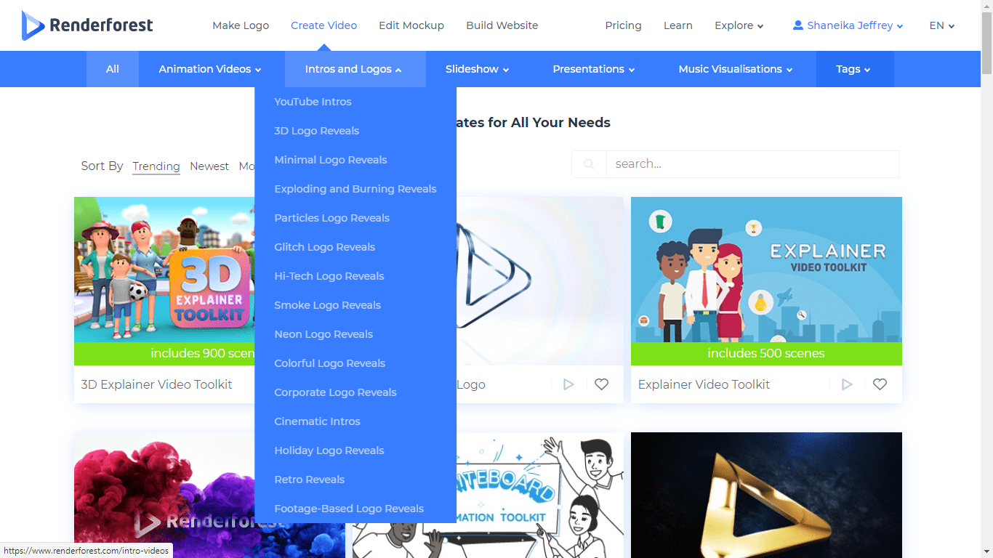This screenshot has width=993, height=558.
Task: Expand the Slideshow category
Action: click(x=477, y=69)
